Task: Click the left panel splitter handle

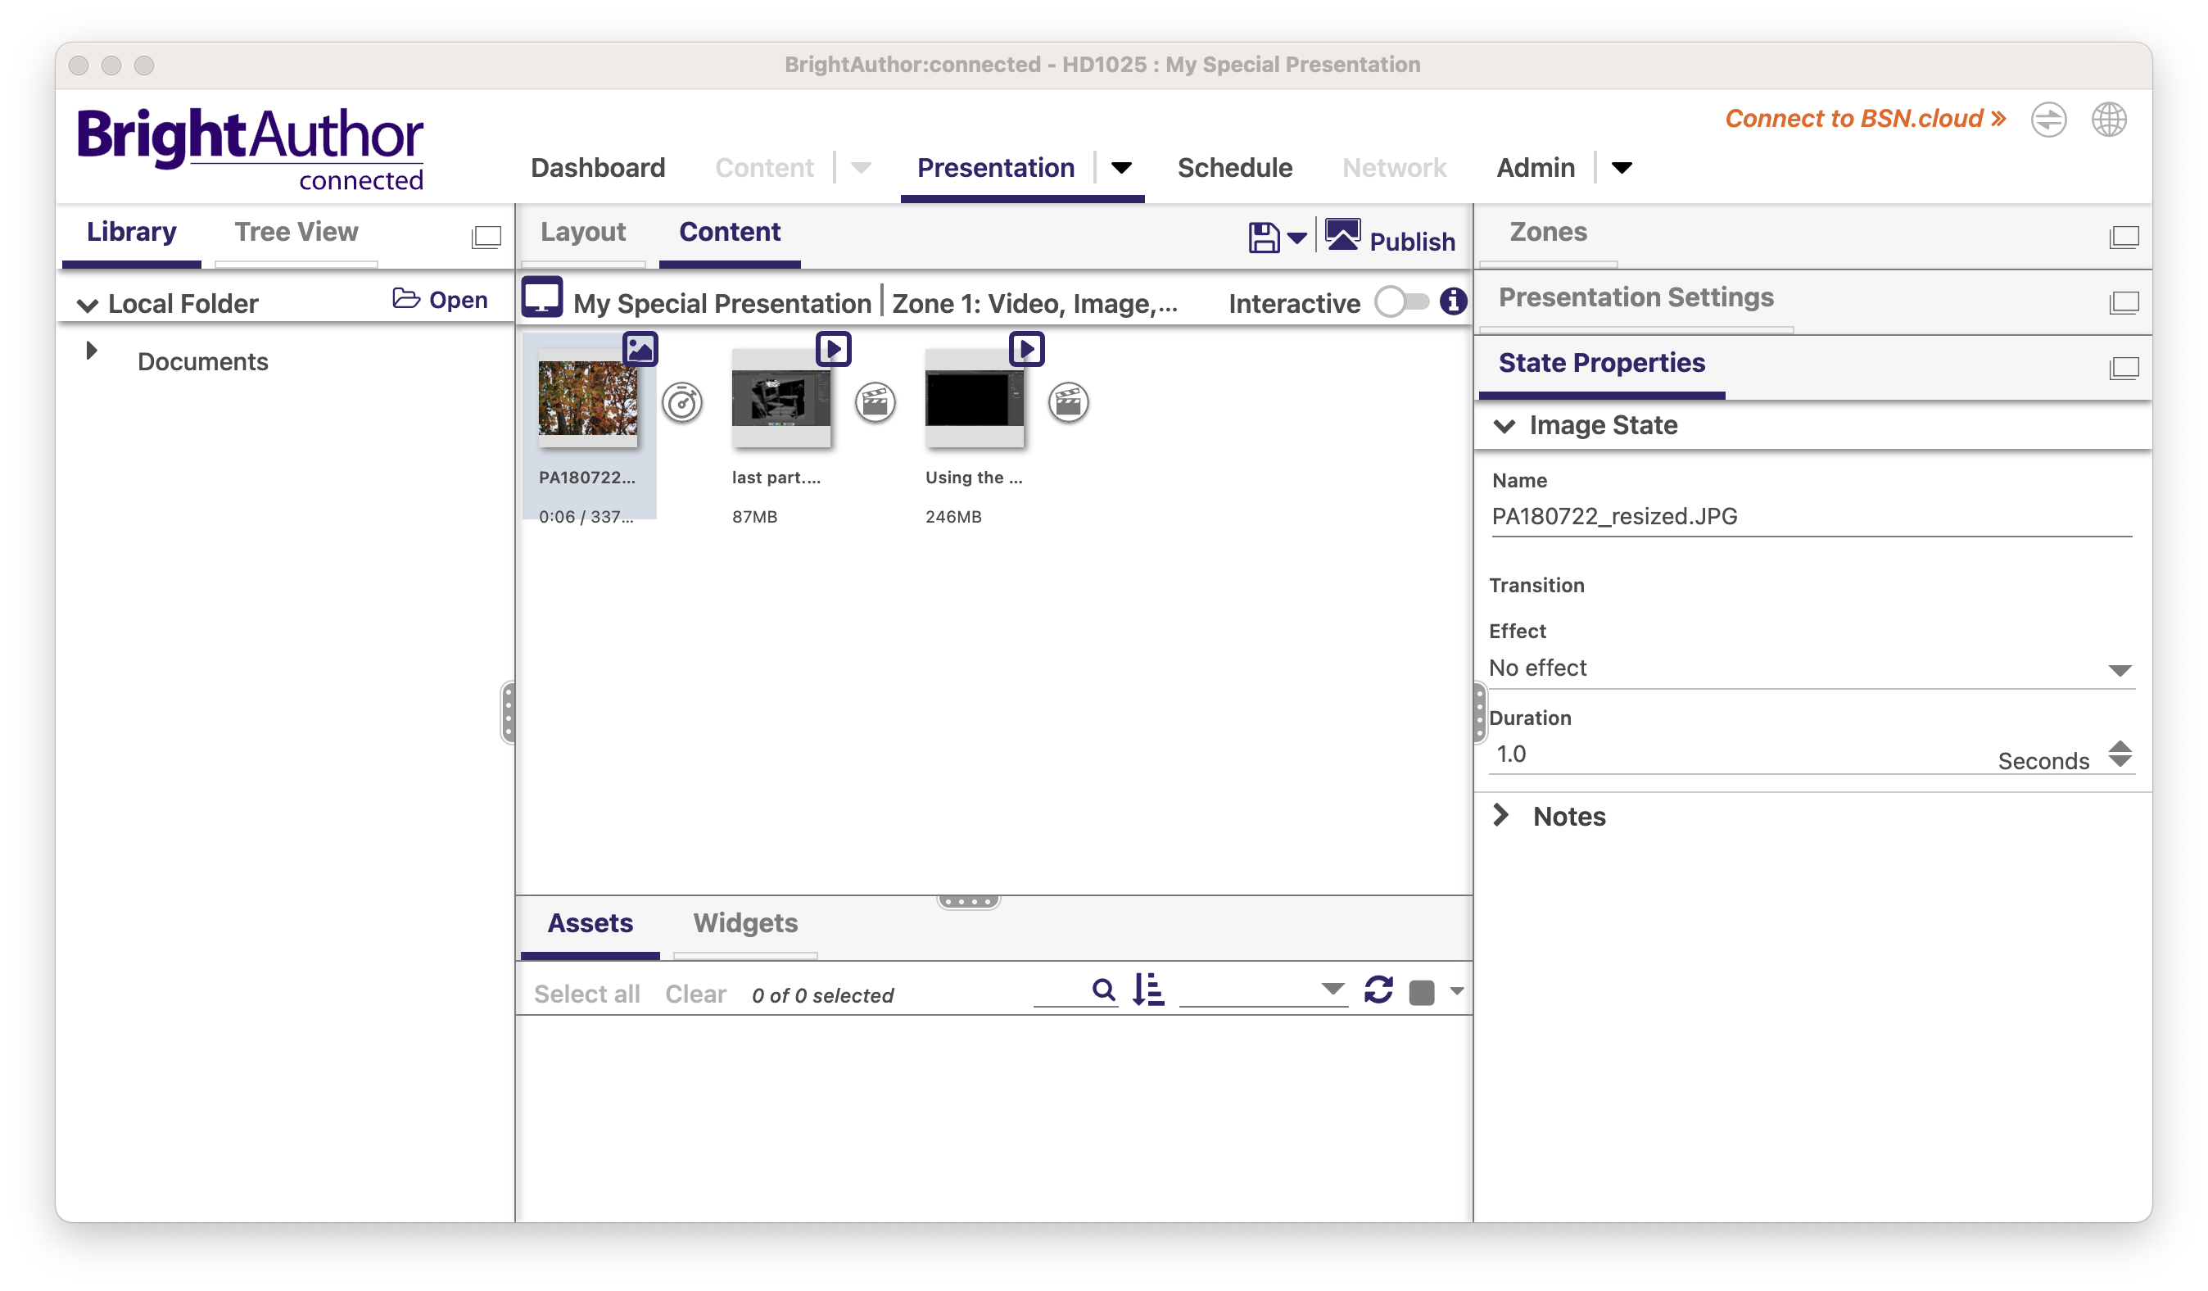Action: tap(509, 712)
